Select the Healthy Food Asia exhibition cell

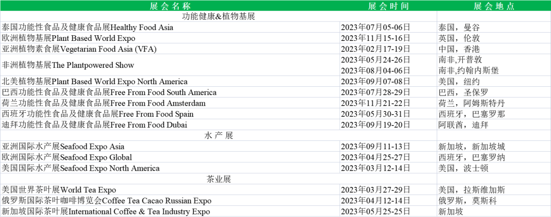pos(170,28)
